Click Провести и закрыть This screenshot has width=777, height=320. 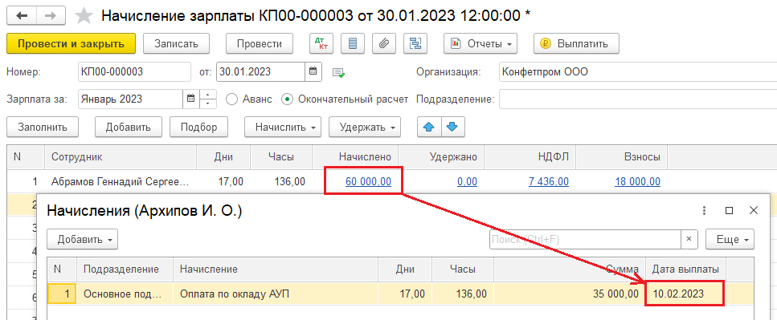tap(71, 43)
